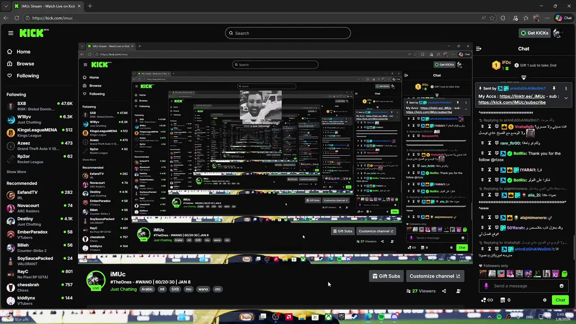The height and width of the screenshot is (324, 576).
Task: Open the user avatar menu in the Kick header
Action: click(558, 33)
